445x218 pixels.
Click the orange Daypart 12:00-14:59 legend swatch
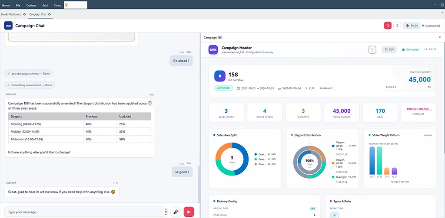(333, 163)
